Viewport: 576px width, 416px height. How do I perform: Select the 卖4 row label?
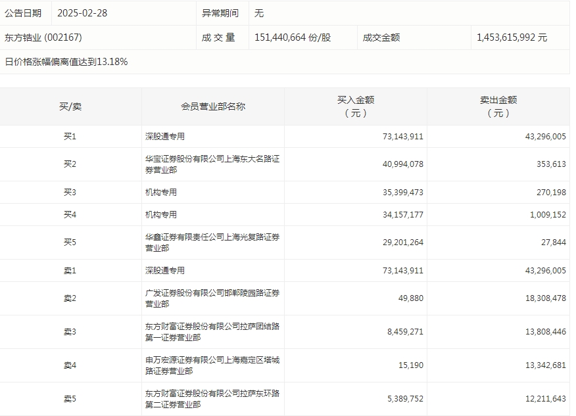click(70, 365)
